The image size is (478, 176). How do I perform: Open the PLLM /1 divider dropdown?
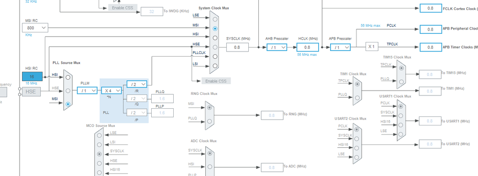[x=87, y=91]
